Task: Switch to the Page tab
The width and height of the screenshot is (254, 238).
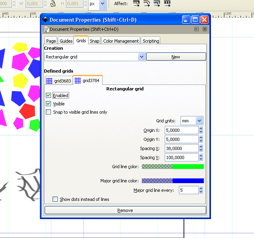Action: [x=51, y=41]
